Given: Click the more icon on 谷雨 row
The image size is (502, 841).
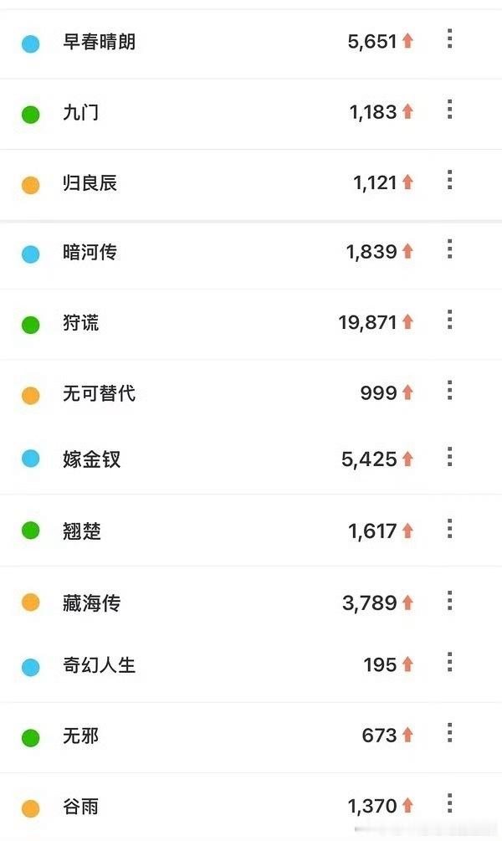Looking at the screenshot, I should click(x=449, y=803).
